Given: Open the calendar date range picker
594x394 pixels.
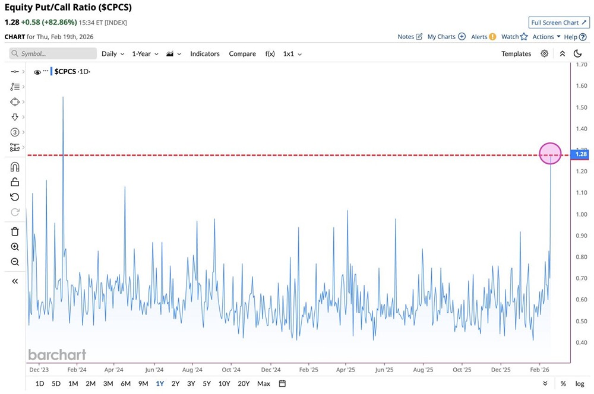Looking at the screenshot, I should coord(282,383).
